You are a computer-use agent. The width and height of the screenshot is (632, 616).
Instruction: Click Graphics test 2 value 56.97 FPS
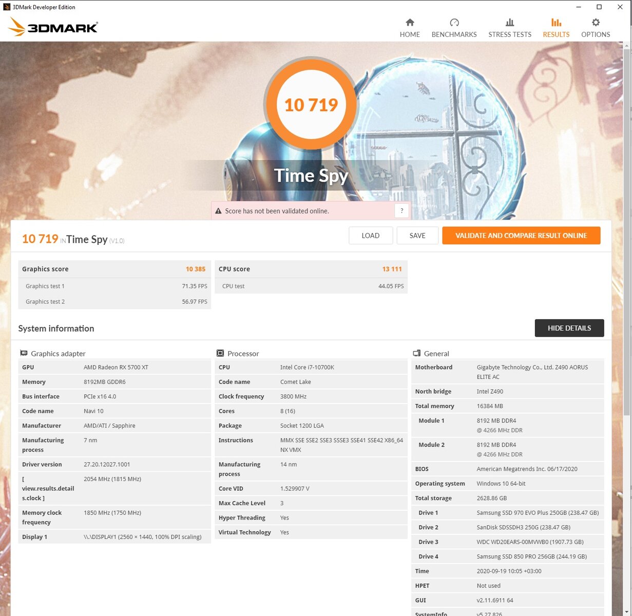(195, 302)
